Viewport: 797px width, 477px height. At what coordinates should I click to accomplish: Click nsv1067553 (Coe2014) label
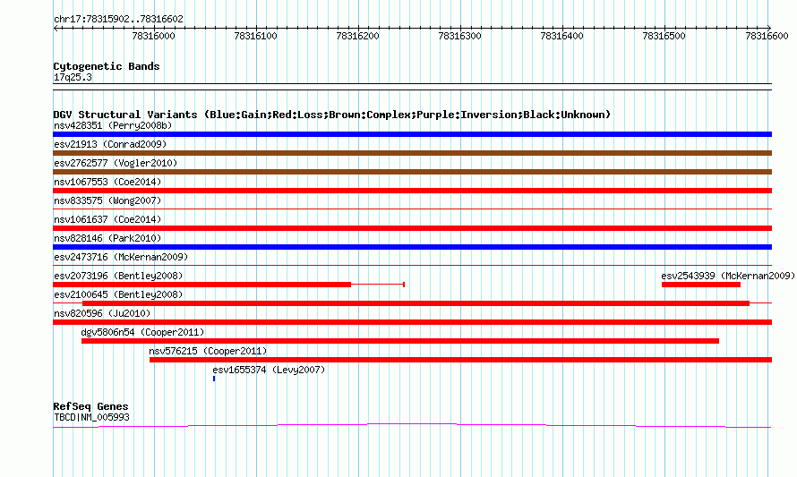click(x=107, y=182)
